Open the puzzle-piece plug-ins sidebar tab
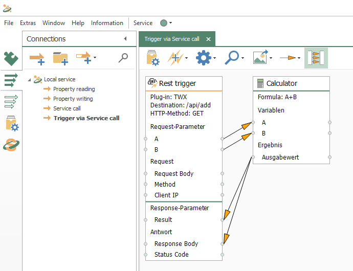 pos(11,59)
